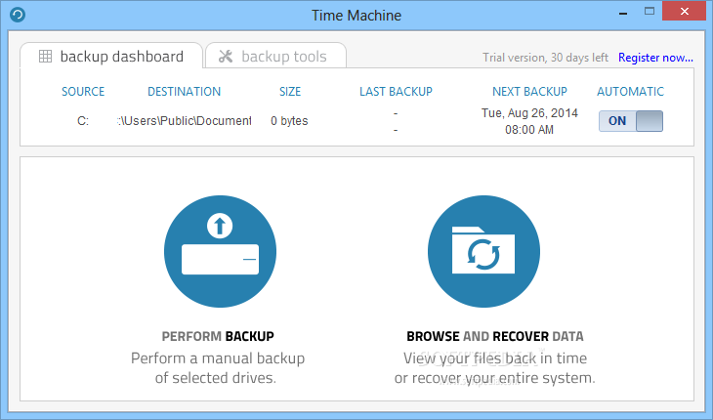Switch to the backup dashboard tab
This screenshot has width=713, height=420.
pos(111,56)
